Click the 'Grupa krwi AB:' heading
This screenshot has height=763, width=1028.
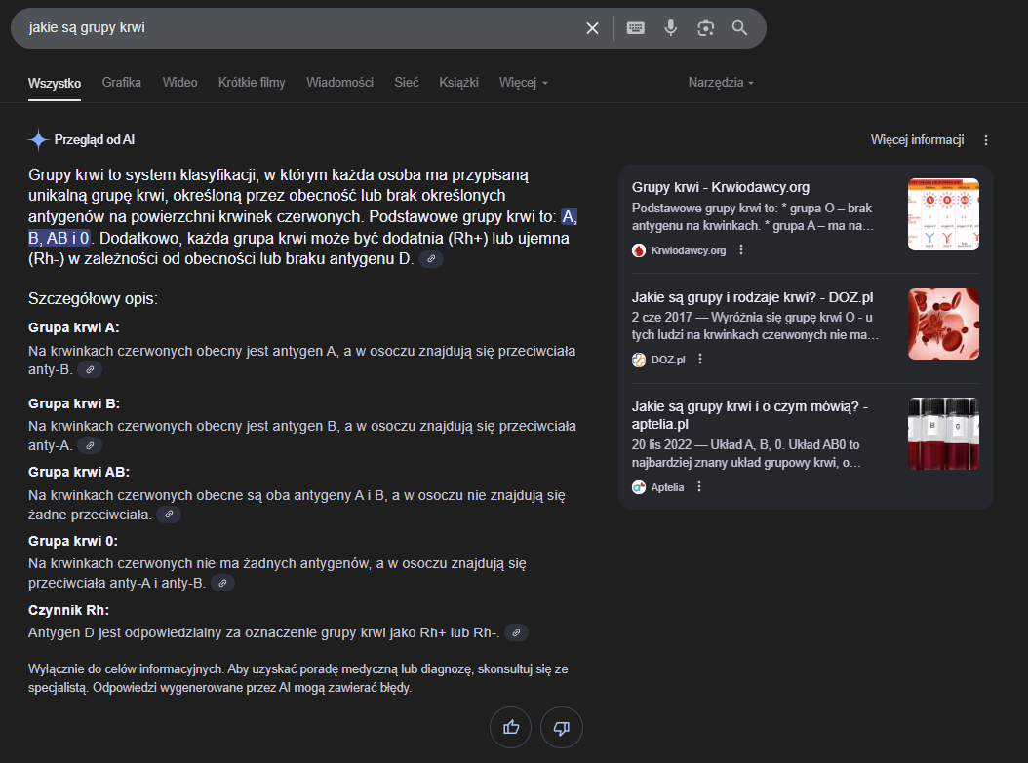[x=79, y=472]
